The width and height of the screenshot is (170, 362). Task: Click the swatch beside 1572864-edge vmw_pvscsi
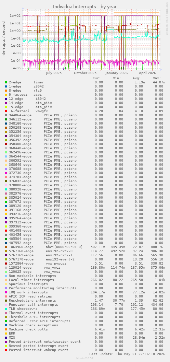(5, 264)
